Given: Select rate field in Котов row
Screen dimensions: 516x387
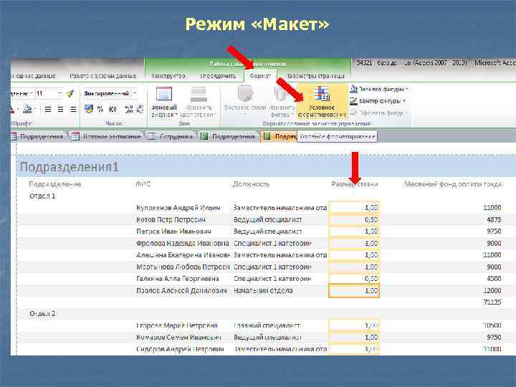Looking at the screenshot, I should (x=354, y=219).
